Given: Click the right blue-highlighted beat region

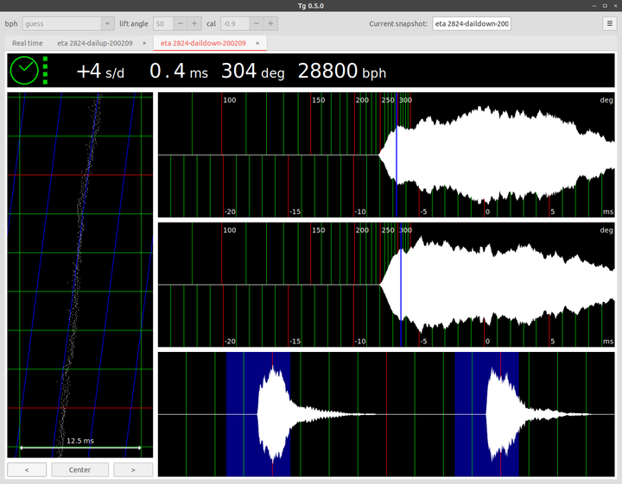Looking at the screenshot, I should pyautogui.click(x=486, y=414).
